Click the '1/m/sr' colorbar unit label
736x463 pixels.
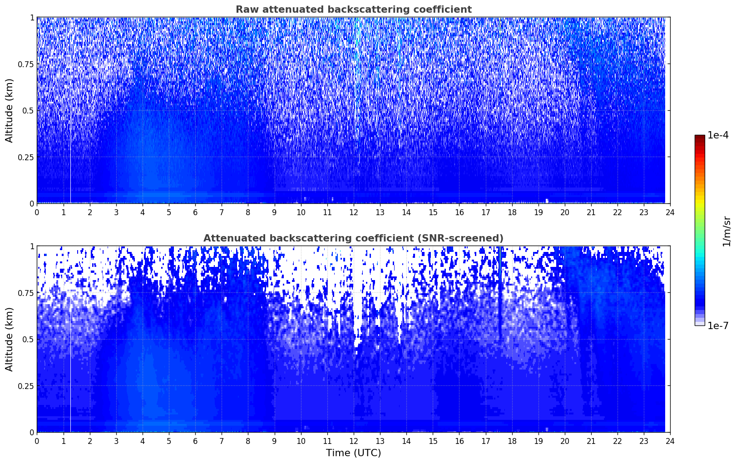coord(726,231)
